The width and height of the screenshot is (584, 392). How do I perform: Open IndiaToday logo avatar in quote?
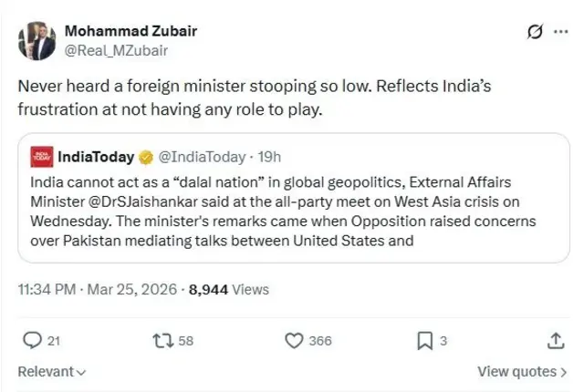pyautogui.click(x=41, y=157)
